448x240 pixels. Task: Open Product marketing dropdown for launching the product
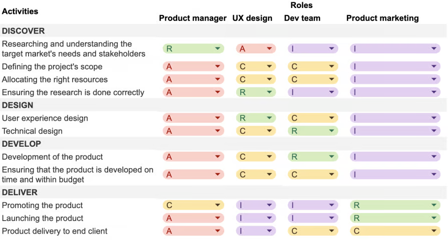(x=395, y=218)
